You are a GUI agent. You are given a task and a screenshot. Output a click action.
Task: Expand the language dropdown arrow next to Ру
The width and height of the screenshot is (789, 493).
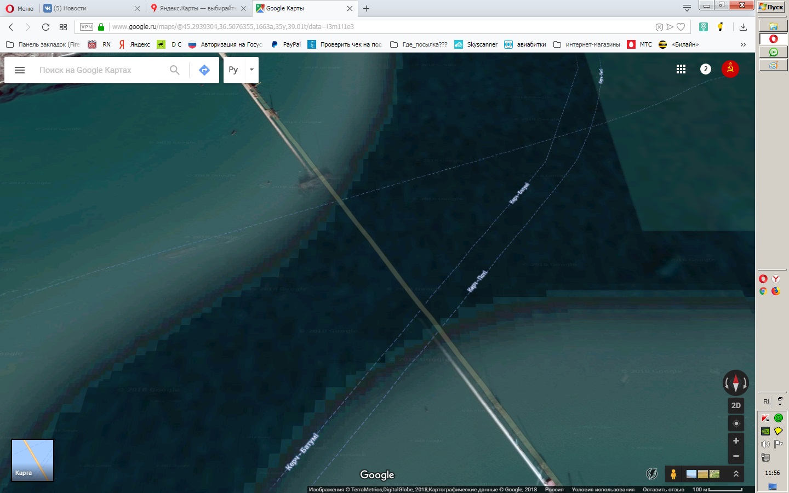pos(251,70)
